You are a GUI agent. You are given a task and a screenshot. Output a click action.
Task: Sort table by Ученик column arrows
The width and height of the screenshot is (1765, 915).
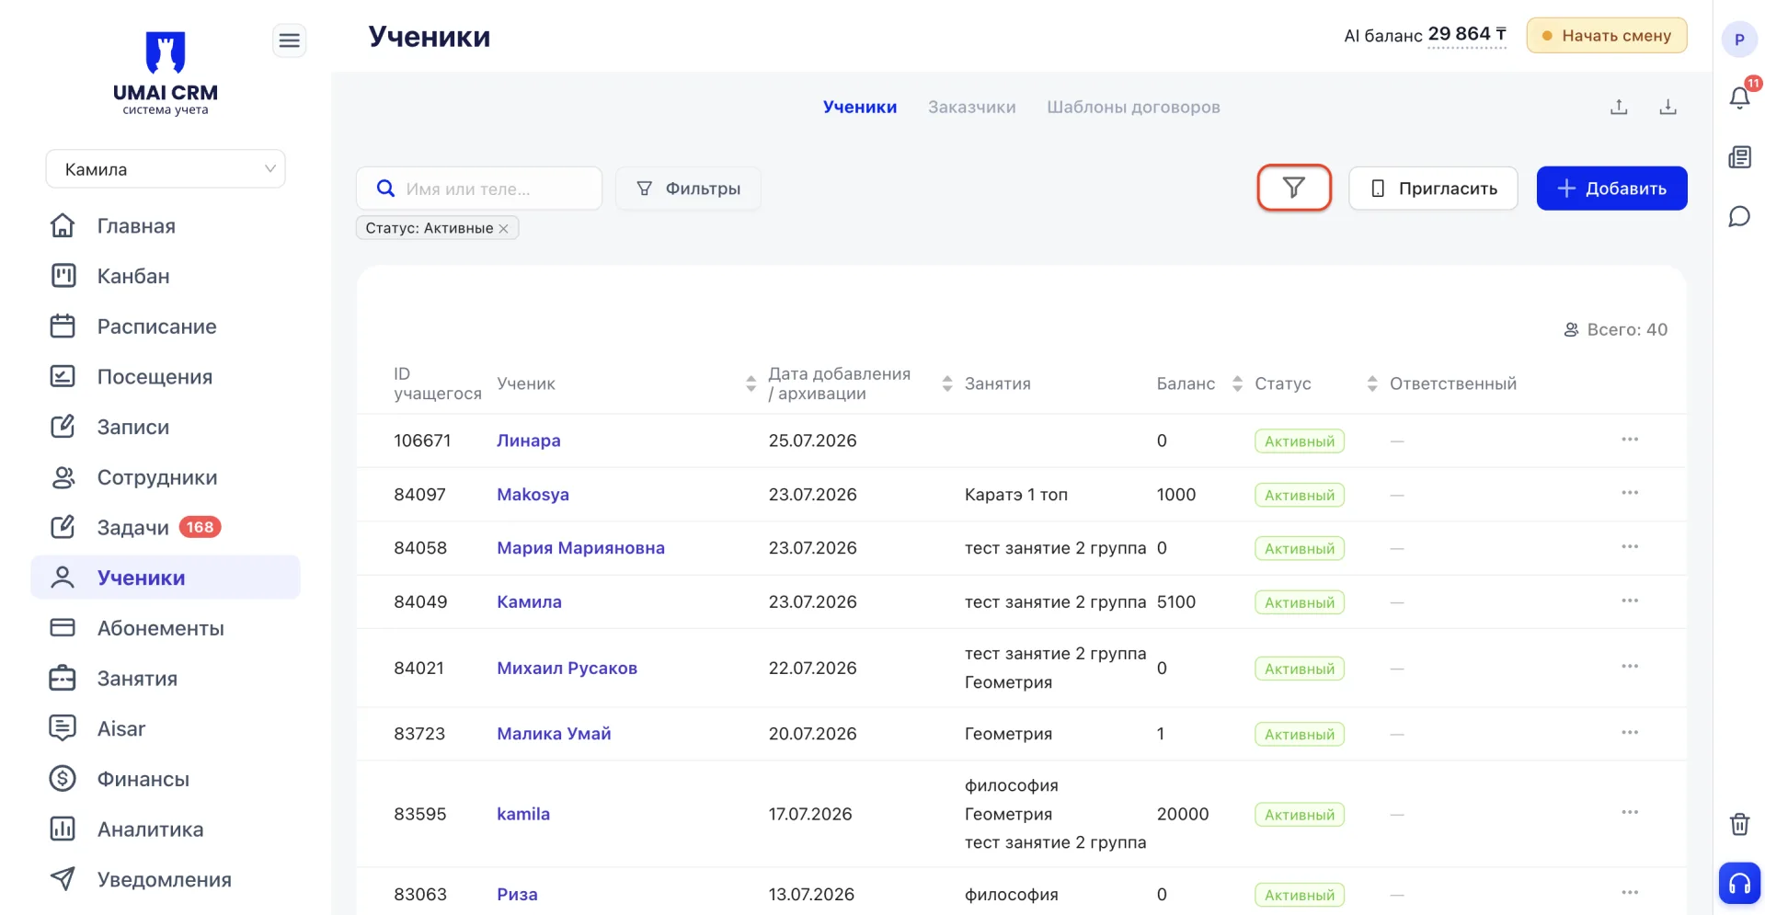(x=751, y=383)
